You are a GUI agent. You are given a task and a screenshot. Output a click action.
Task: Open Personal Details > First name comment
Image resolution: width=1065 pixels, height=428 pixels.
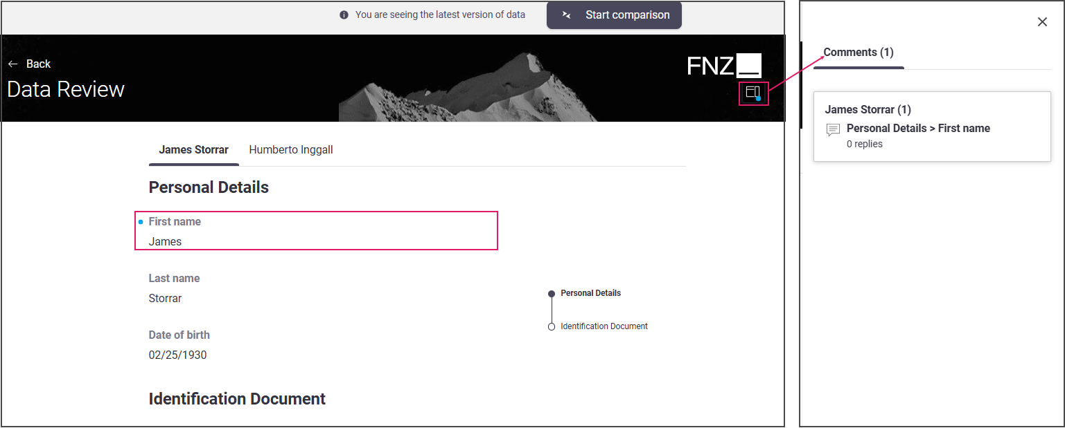point(918,128)
